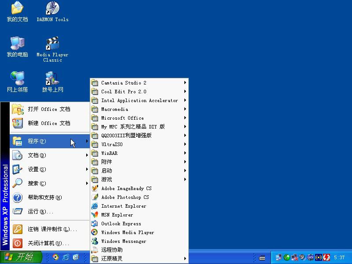Viewport: 352px width, 264px height.
Task: Select the 网上邻居 desktop icon
Action: point(17,82)
